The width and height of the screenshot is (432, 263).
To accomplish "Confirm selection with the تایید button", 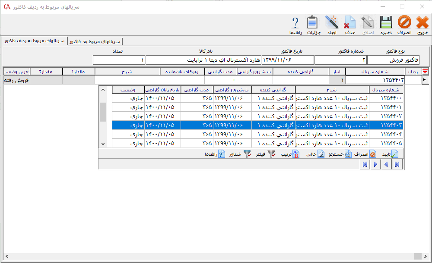I will (x=389, y=154).
